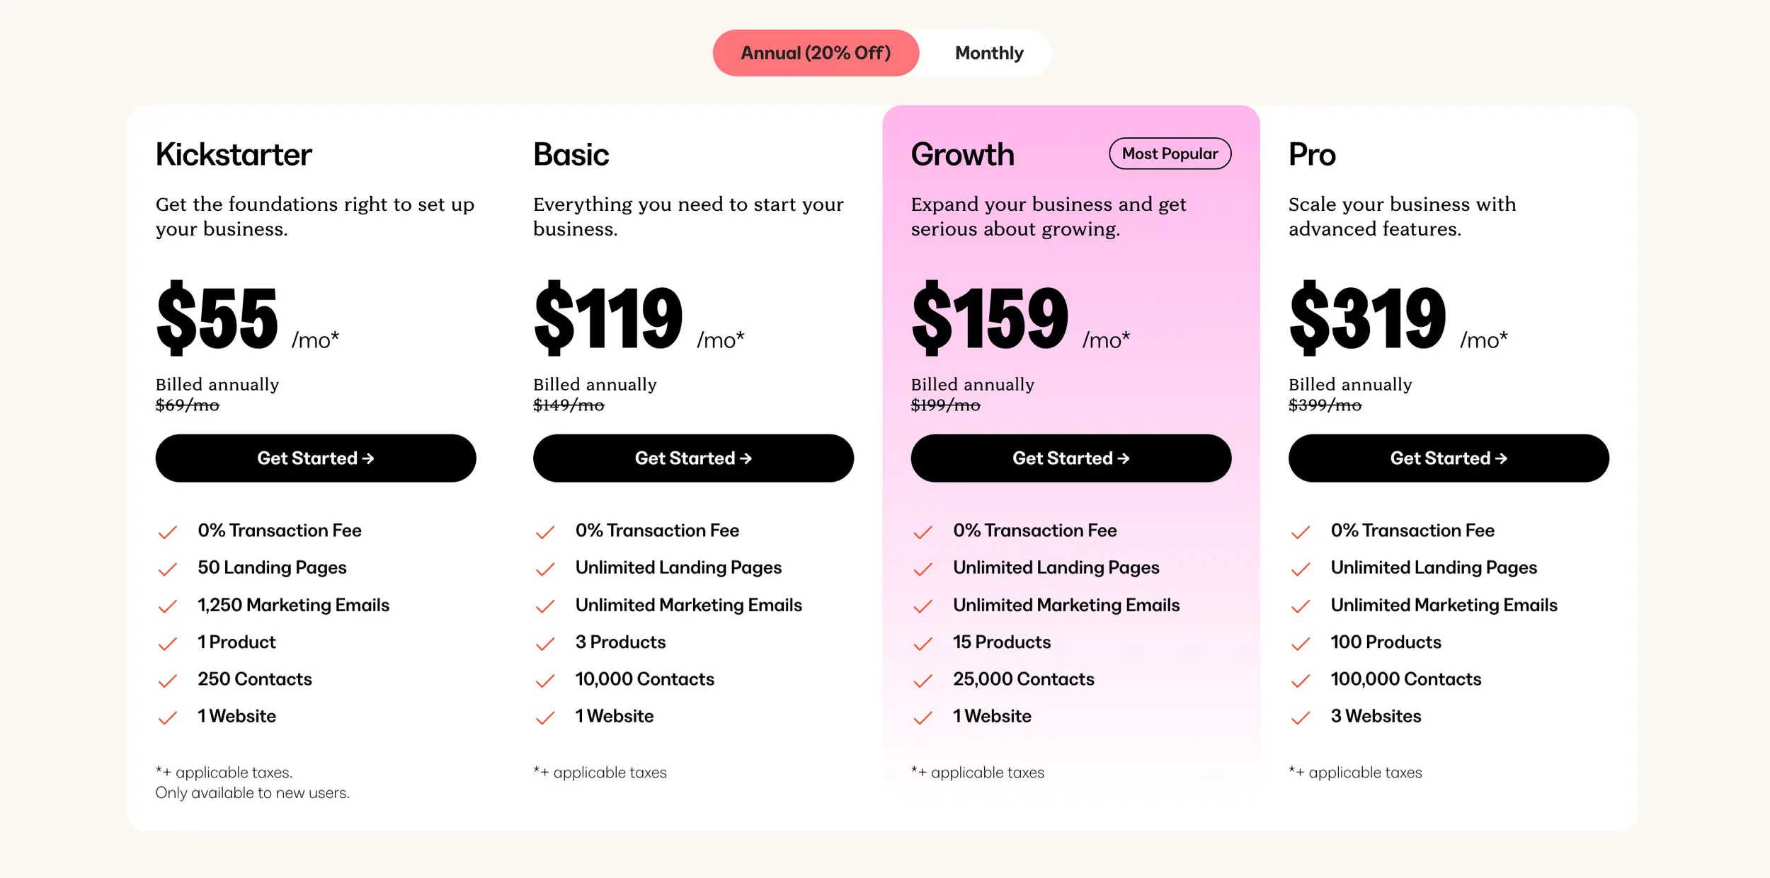
Task: Select Annual (20% Off) billing option
Action: point(816,53)
